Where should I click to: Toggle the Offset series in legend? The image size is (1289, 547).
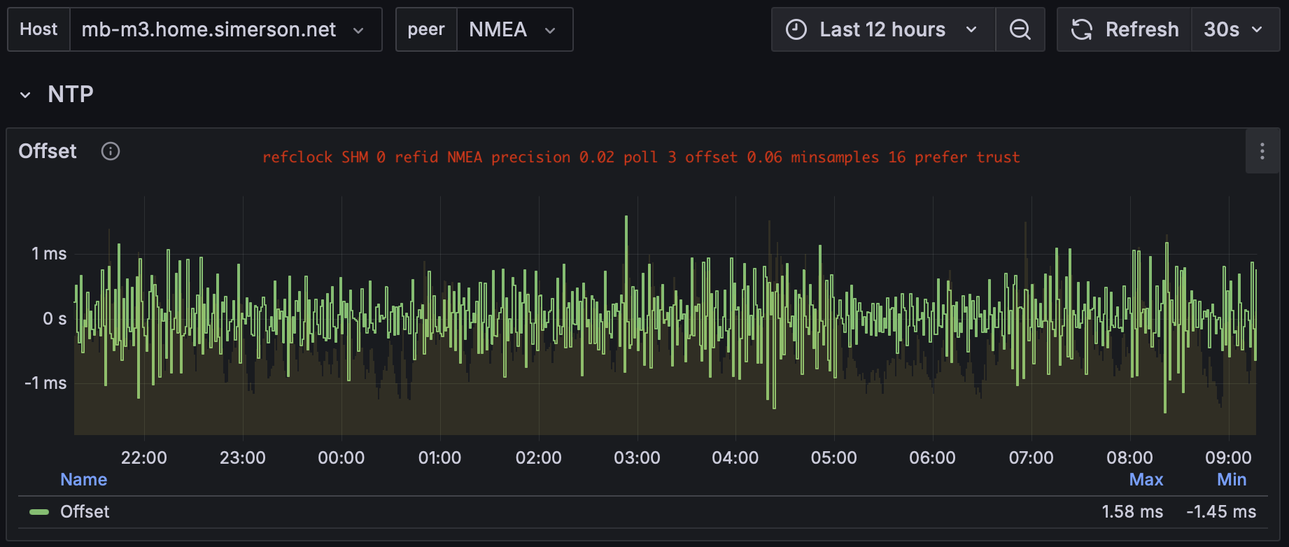[x=85, y=512]
